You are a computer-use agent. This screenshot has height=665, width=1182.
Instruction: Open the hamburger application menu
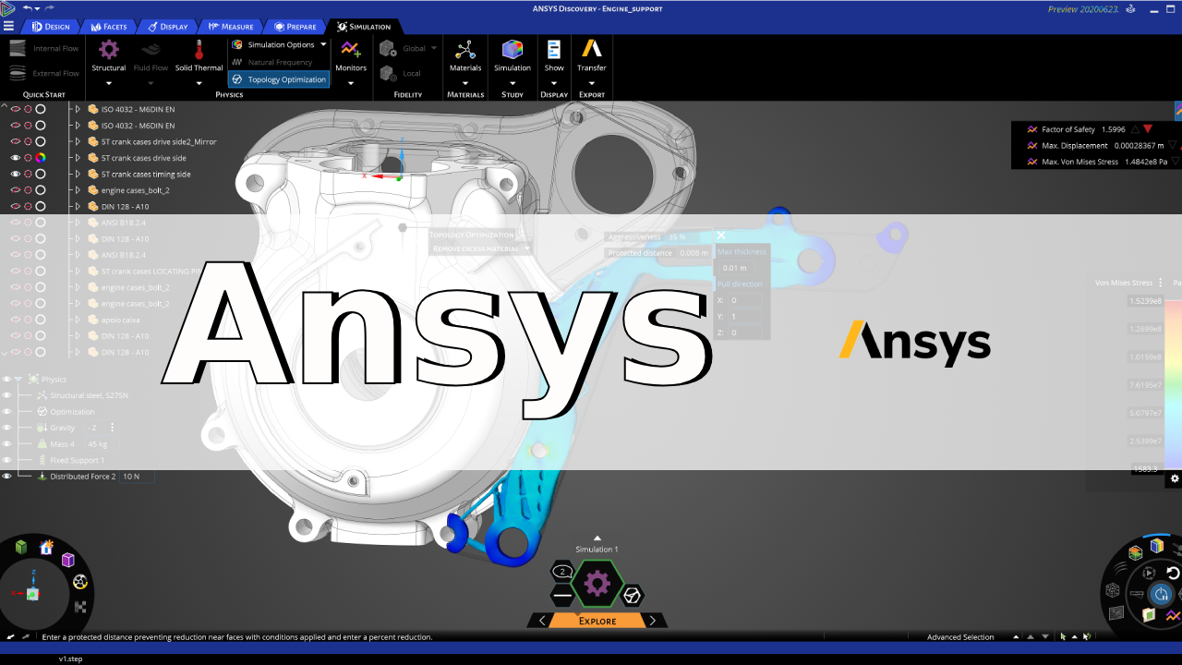(8, 26)
